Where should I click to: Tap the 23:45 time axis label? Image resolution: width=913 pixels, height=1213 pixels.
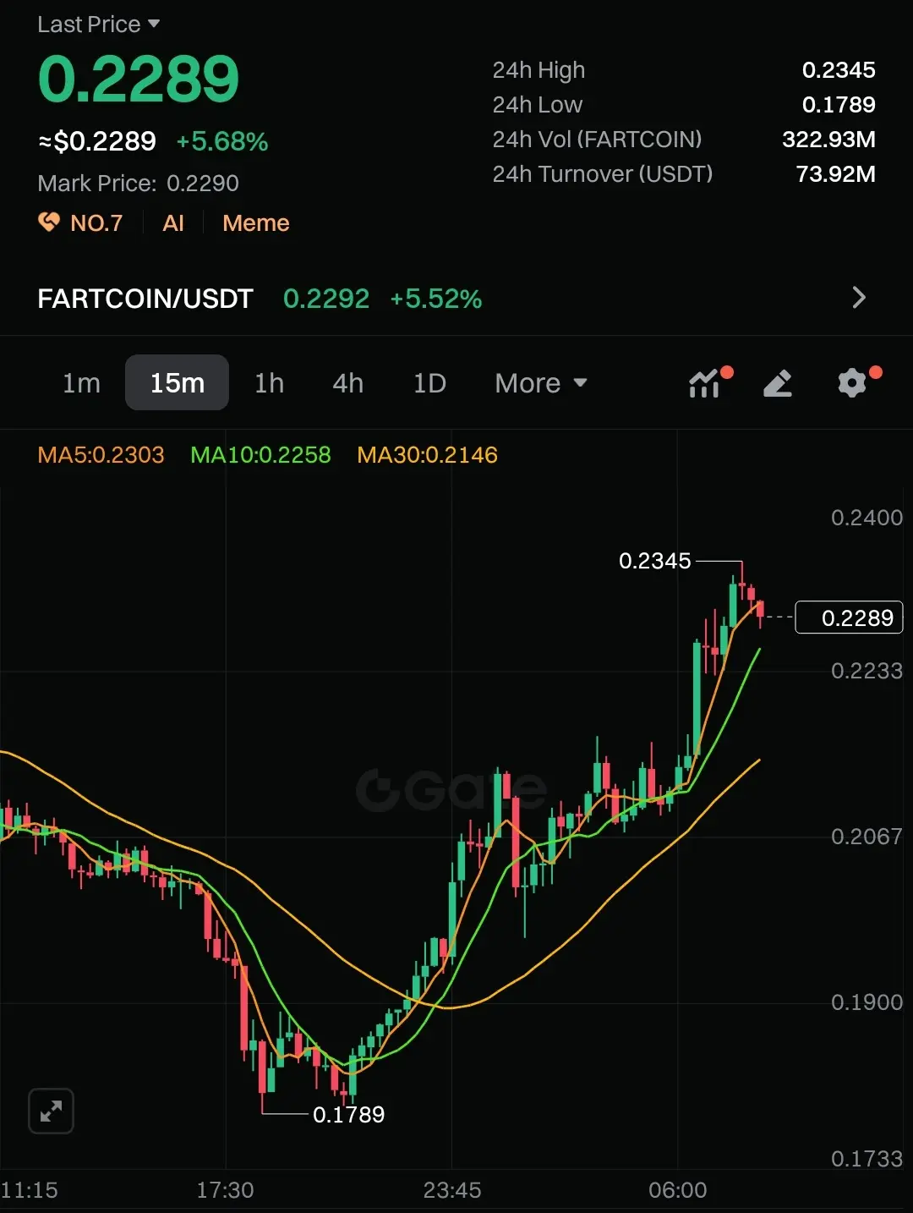pyautogui.click(x=452, y=1190)
